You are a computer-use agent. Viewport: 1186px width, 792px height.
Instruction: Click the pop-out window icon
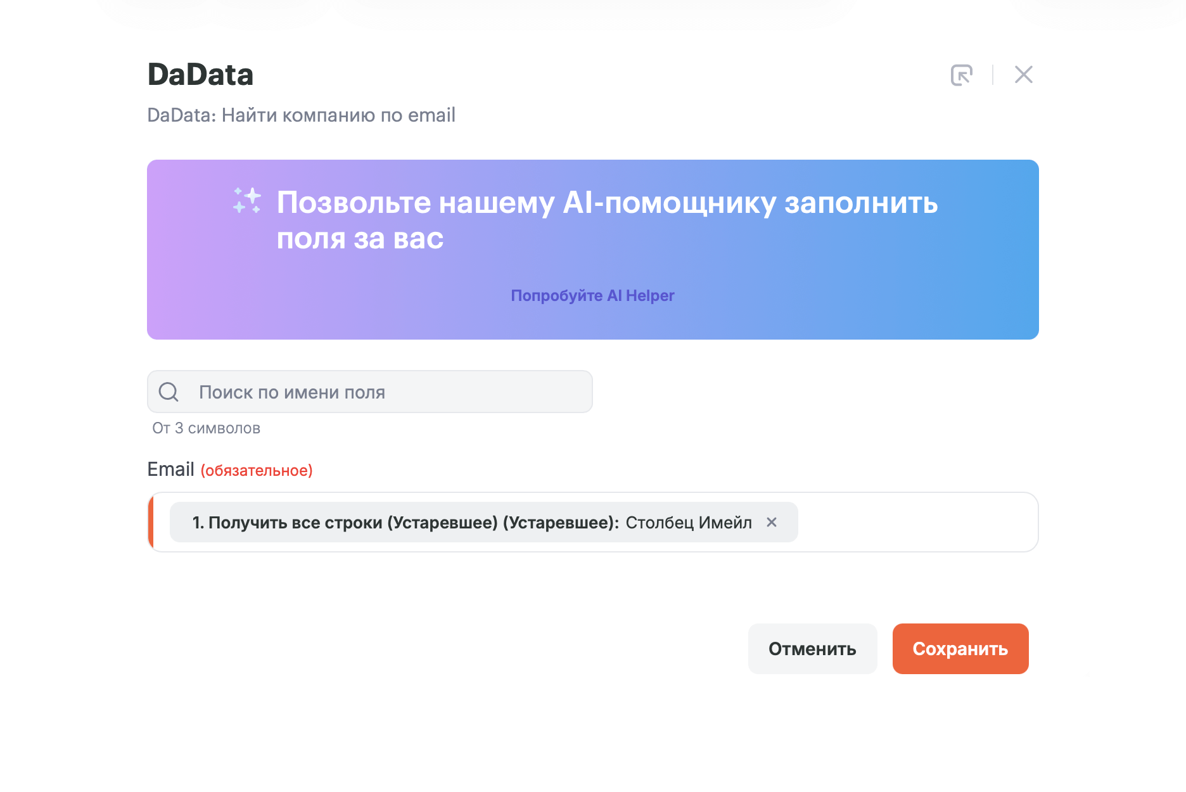961,75
